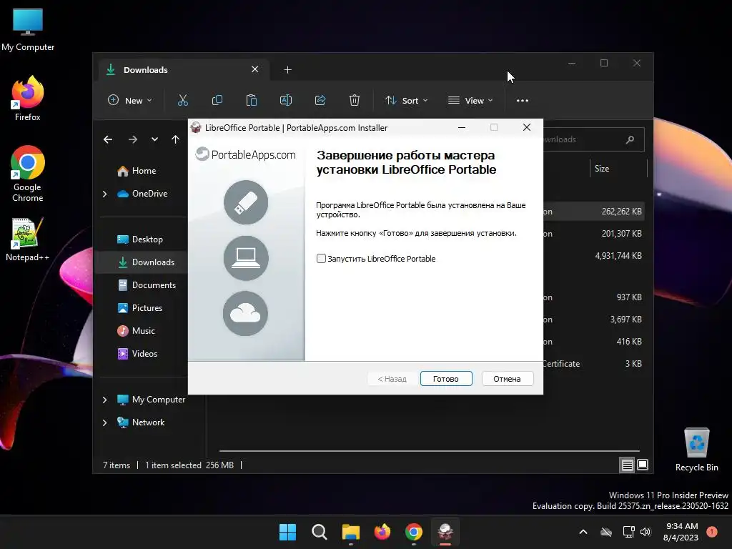Click the Rename icon in Explorer toolbar
The height and width of the screenshot is (549, 732).
click(x=286, y=100)
